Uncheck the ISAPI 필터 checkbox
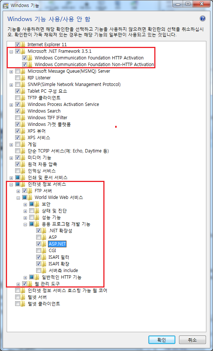Viewport: 213px width, 351px height. tap(38, 257)
